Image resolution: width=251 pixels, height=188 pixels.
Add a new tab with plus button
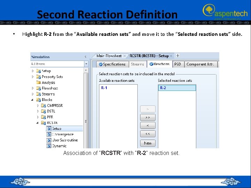pos(178,56)
